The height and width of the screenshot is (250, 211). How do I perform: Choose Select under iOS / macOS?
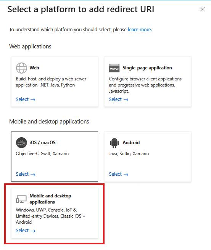point(26,174)
